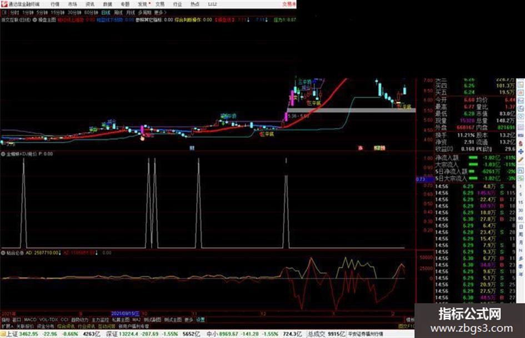Click the right sidebar 15 minute shortcut

[x=521, y=203]
